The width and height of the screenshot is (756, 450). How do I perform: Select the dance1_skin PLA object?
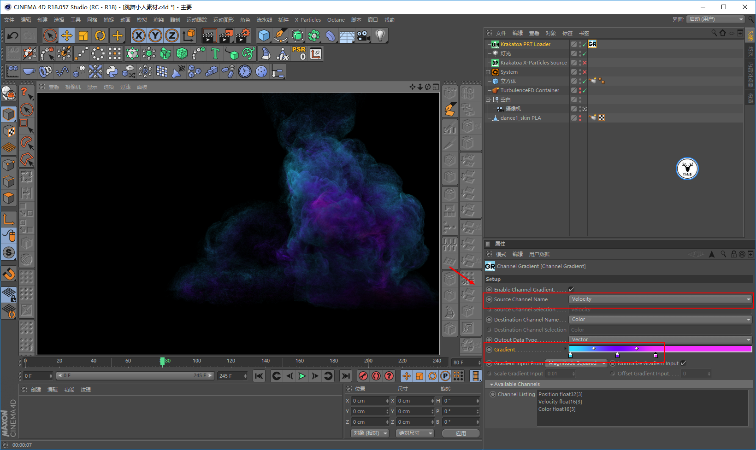521,118
